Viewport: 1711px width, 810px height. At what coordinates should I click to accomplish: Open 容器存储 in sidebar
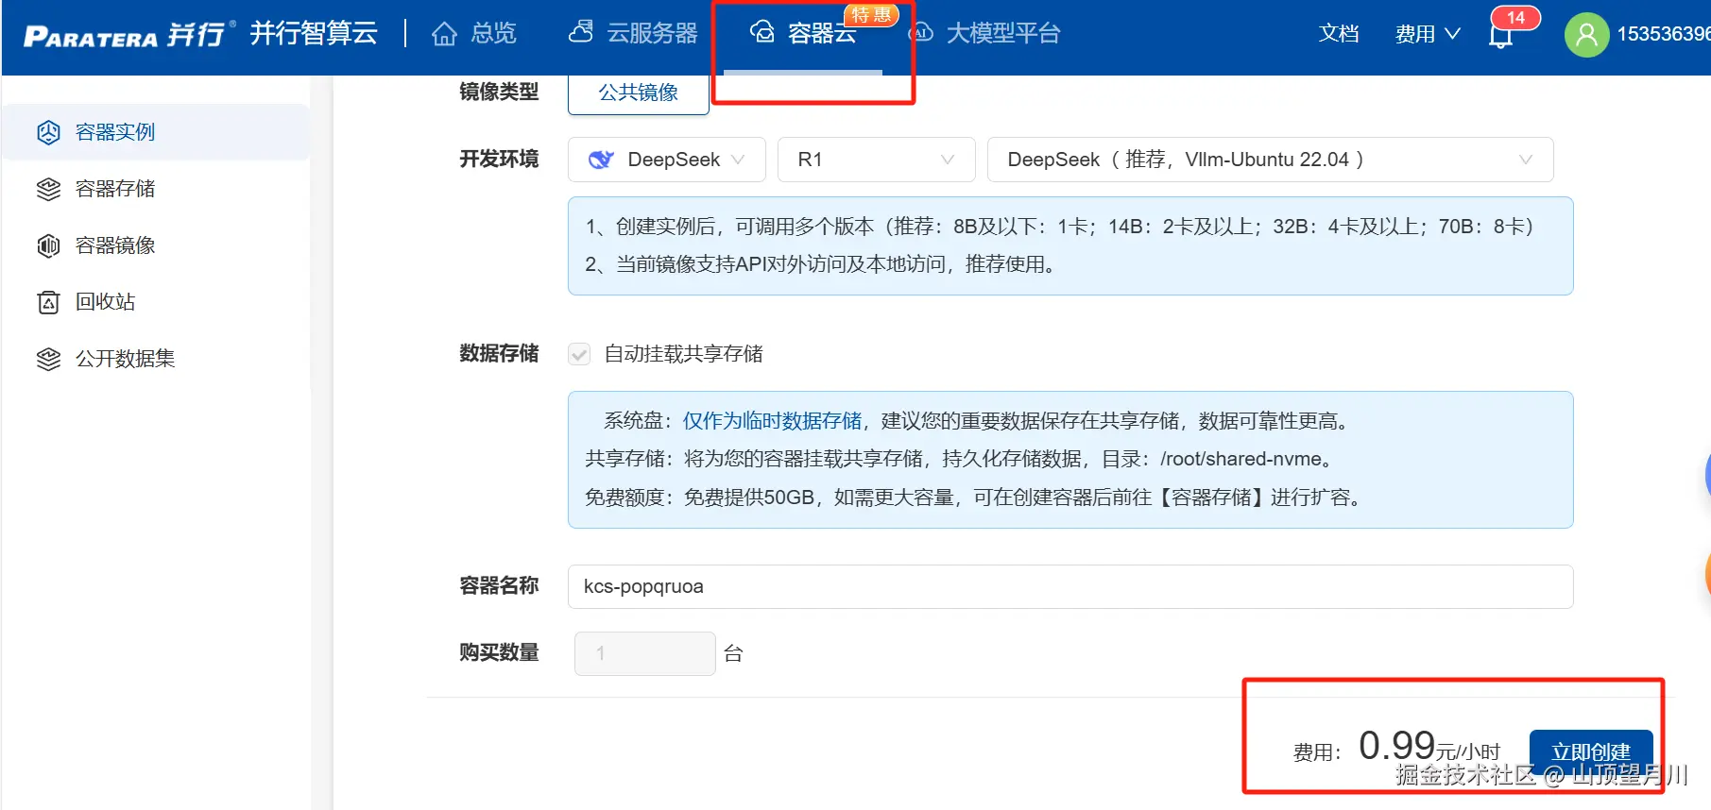point(155,189)
